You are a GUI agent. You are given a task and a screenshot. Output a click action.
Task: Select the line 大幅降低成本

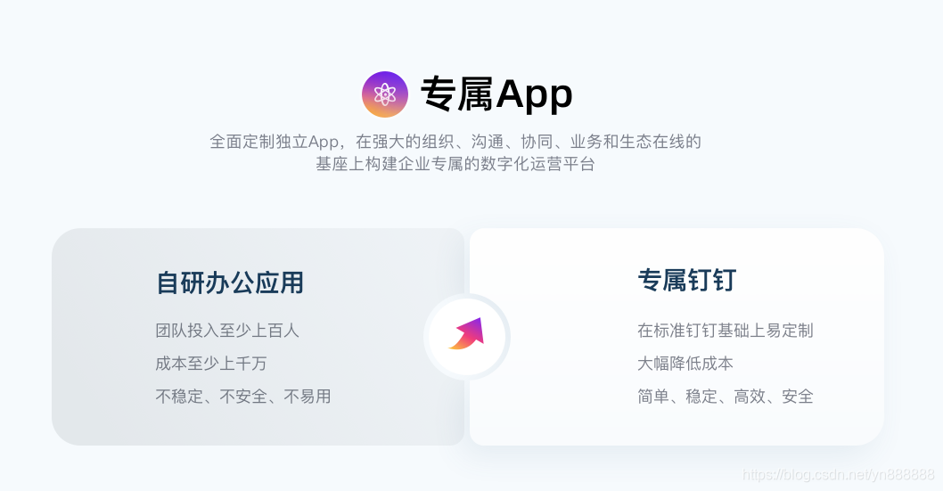[685, 364]
